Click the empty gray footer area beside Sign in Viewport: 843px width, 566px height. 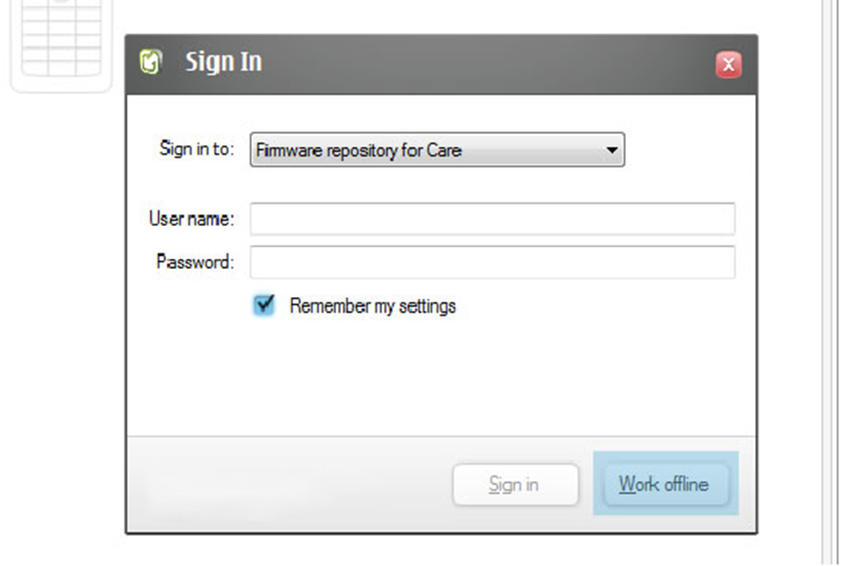pos(290,484)
